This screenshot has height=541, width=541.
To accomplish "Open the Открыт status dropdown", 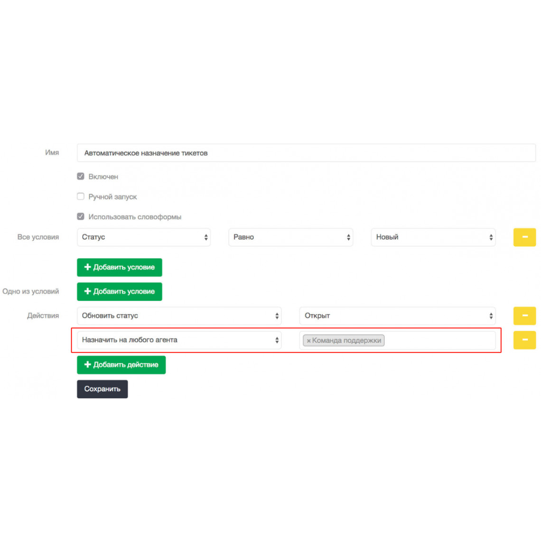I will pos(398,316).
